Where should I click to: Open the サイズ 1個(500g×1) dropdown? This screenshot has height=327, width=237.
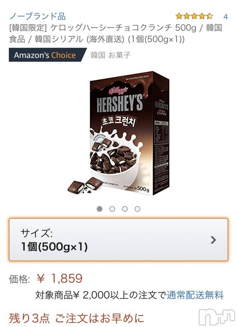point(119,240)
